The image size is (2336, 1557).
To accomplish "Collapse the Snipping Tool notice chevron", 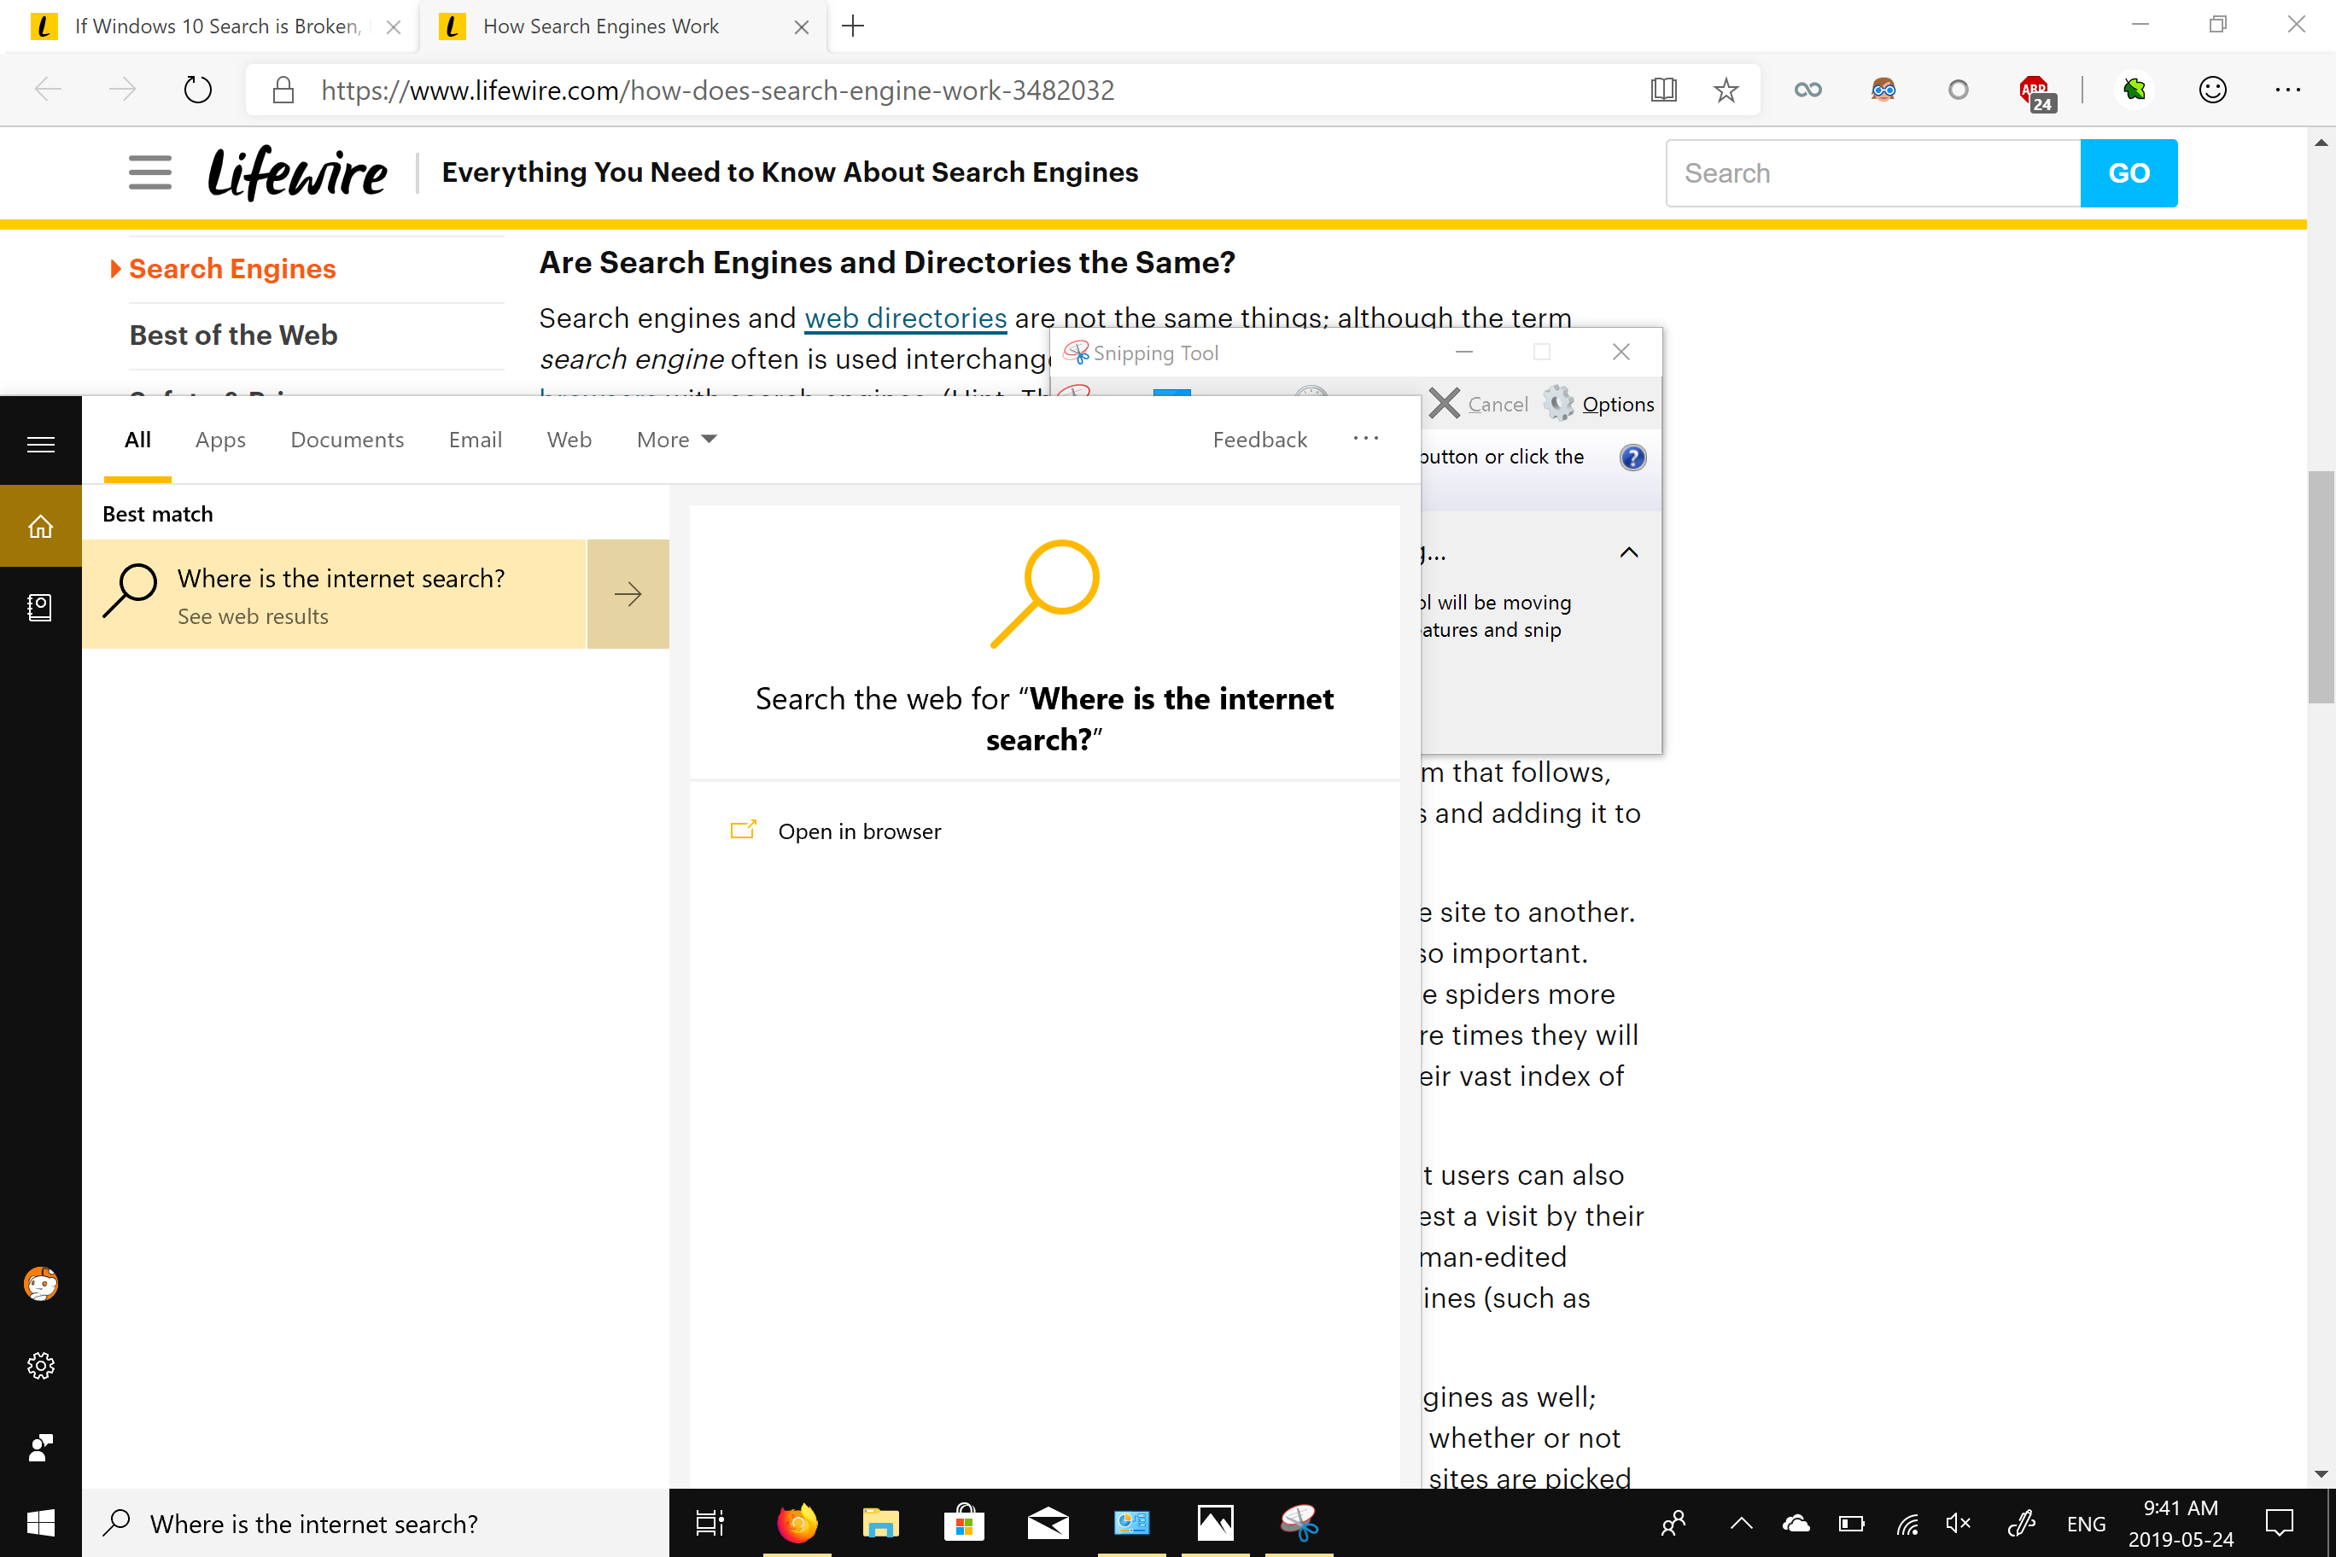I will [1629, 553].
